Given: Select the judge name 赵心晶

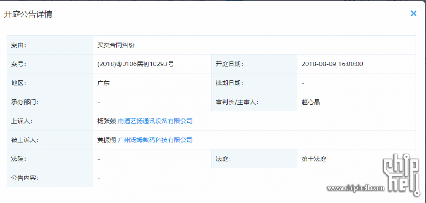Looking at the screenshot, I should pos(311,102).
